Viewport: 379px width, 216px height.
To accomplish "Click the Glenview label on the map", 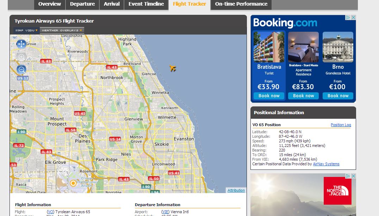I will pos(133,119).
